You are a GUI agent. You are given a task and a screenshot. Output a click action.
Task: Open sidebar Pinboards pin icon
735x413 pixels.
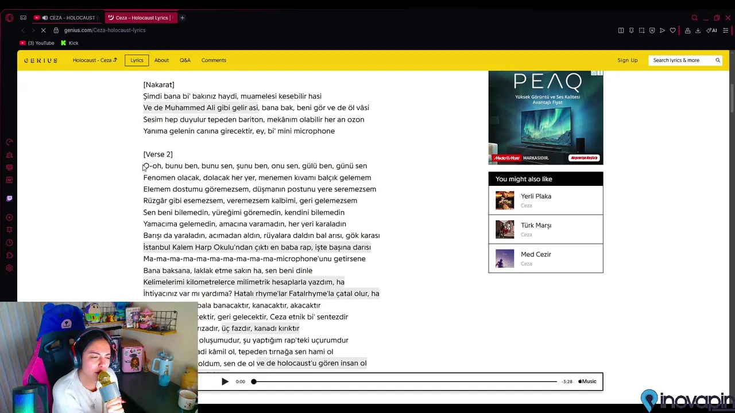tap(9, 230)
